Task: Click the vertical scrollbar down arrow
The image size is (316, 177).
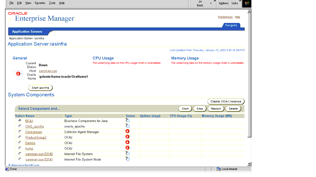Action: 249,164
